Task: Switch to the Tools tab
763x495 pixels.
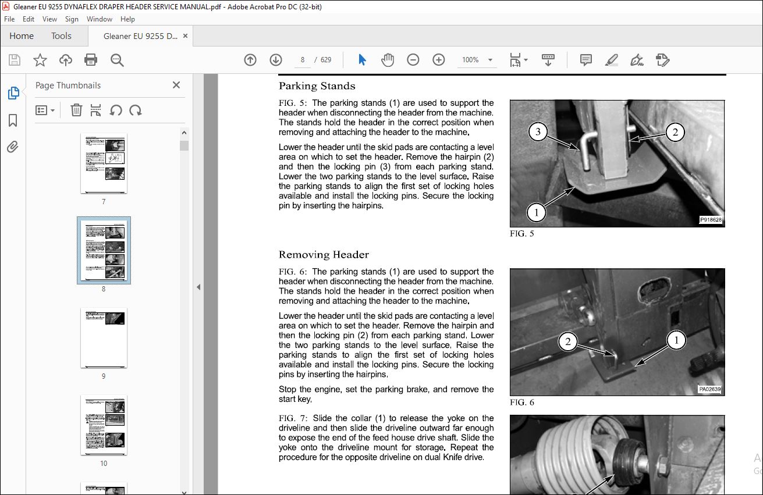Action: point(61,36)
